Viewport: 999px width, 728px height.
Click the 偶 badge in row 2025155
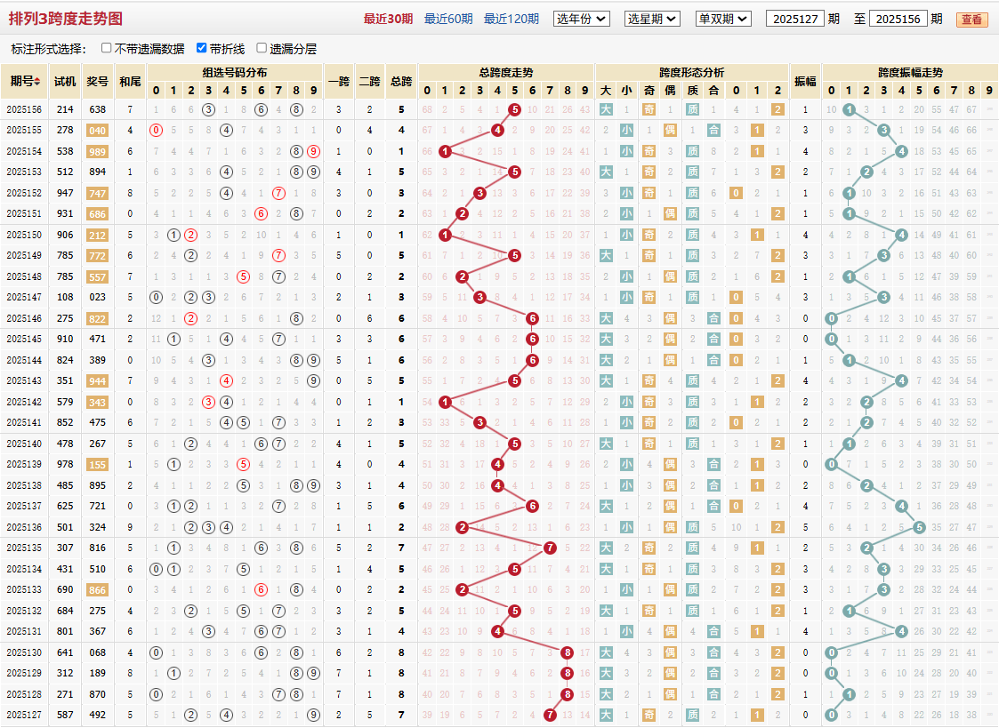pyautogui.click(x=670, y=131)
